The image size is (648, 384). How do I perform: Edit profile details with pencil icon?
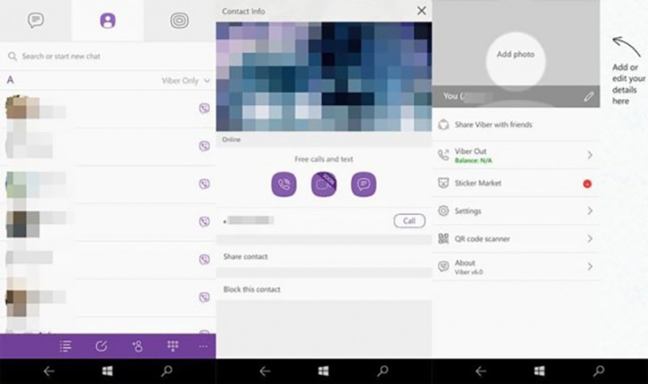(588, 96)
